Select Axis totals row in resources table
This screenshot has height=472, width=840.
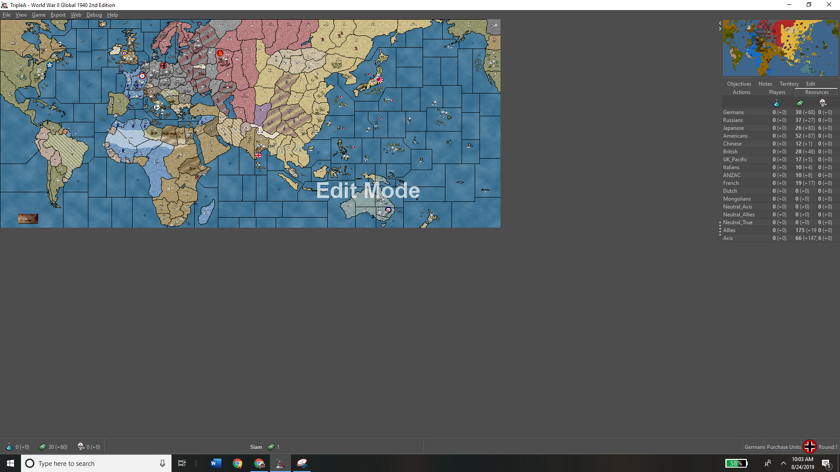click(780, 238)
